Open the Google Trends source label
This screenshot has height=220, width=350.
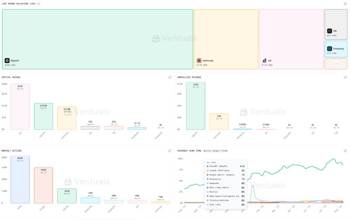pyautogui.click(x=225, y=151)
